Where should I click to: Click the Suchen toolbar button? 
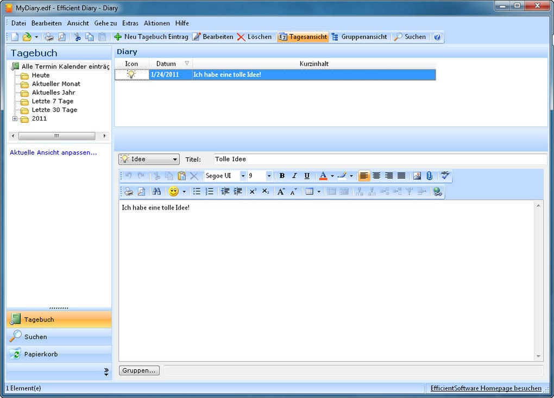point(410,37)
